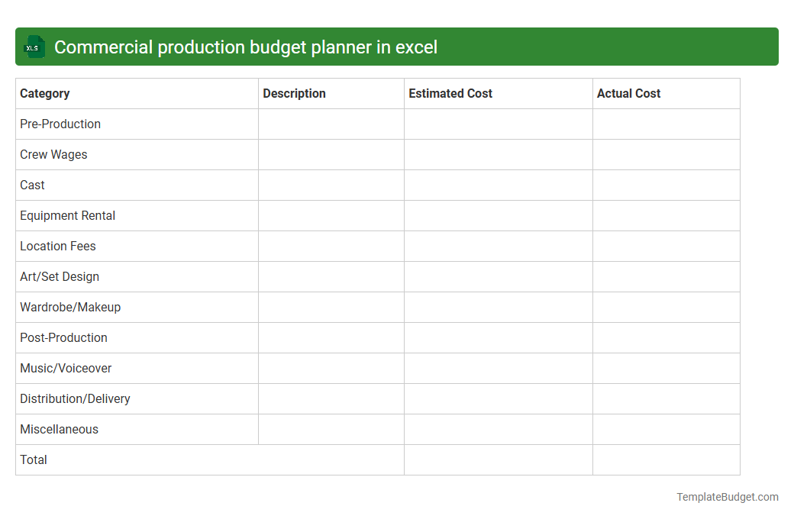Open the TemplateBudget.com link
The image size is (794, 519).
tap(728, 497)
